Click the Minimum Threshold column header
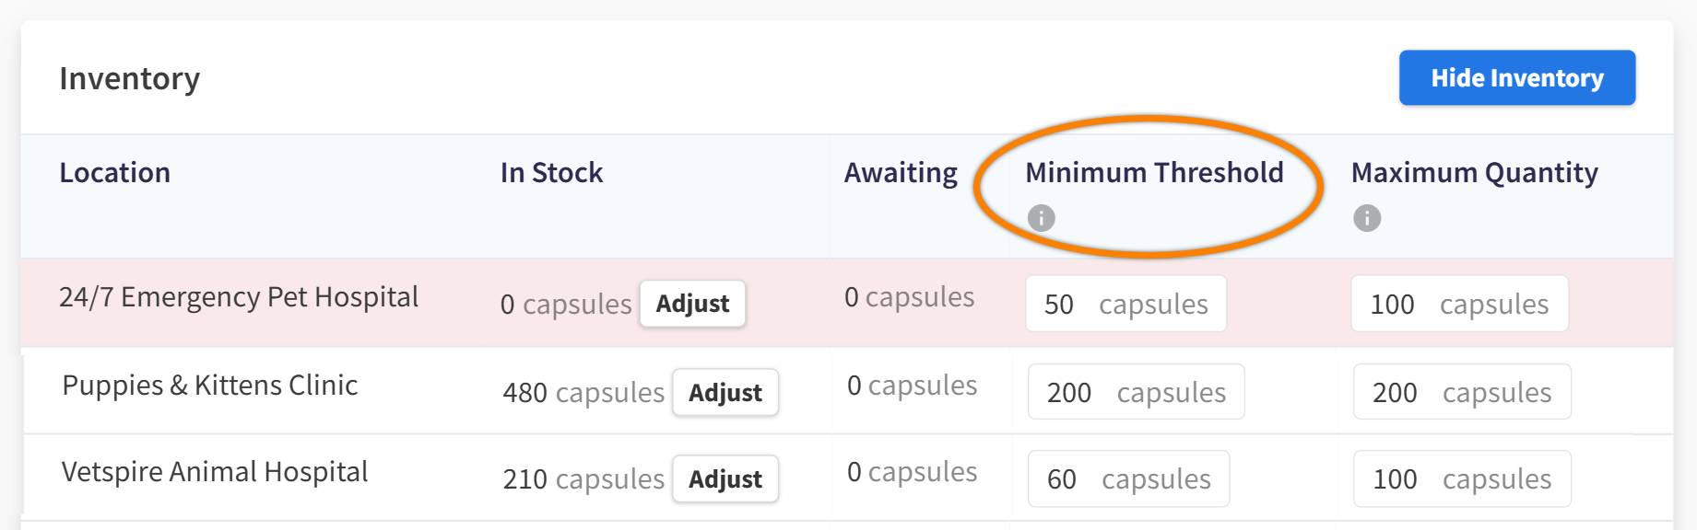Viewport: 1697px width, 530px height. coord(1154,173)
